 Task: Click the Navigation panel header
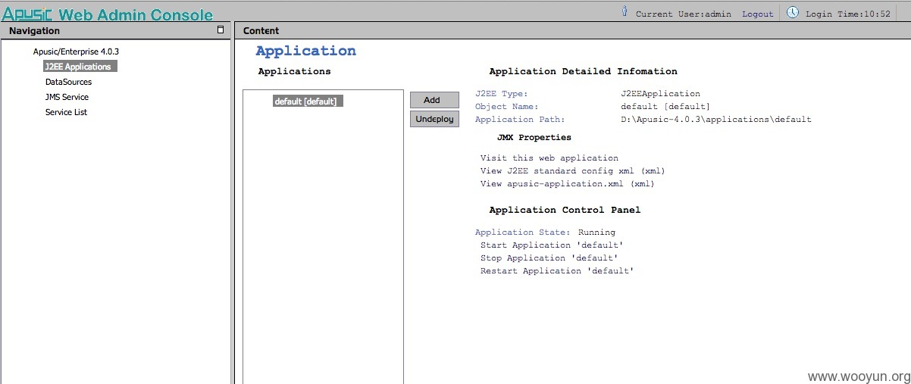[x=115, y=30]
